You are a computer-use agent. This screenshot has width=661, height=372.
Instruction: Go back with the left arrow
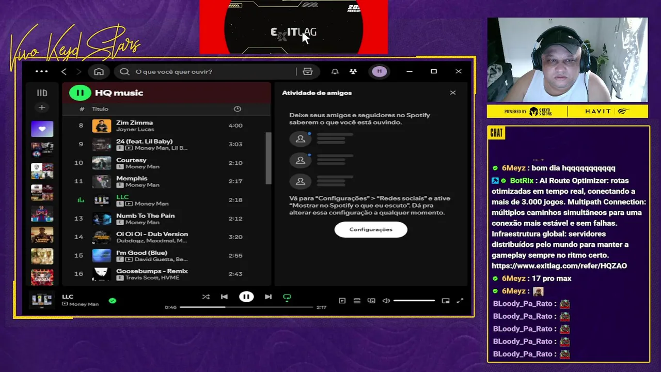[64, 71]
